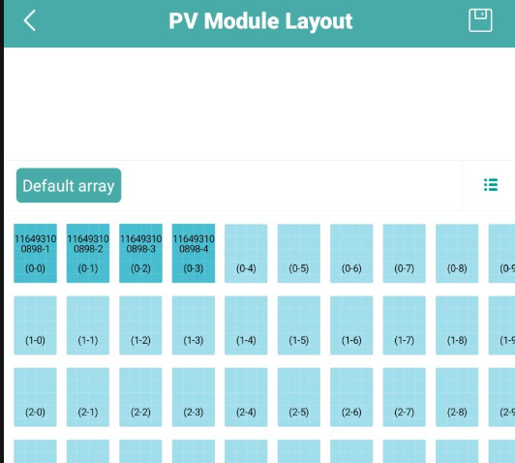Pick the grid cell (1-3)

tap(194, 325)
